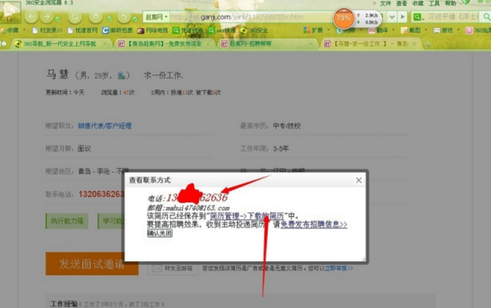491x308 pixels.
Task: Click the 网银 toolbar button
Action: (x=346, y=30)
